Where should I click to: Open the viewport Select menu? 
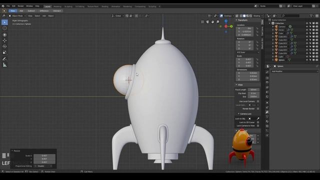37,15
